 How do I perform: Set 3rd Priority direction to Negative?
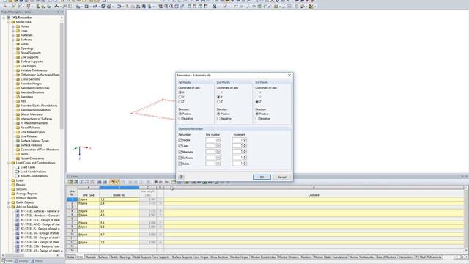coord(257,119)
